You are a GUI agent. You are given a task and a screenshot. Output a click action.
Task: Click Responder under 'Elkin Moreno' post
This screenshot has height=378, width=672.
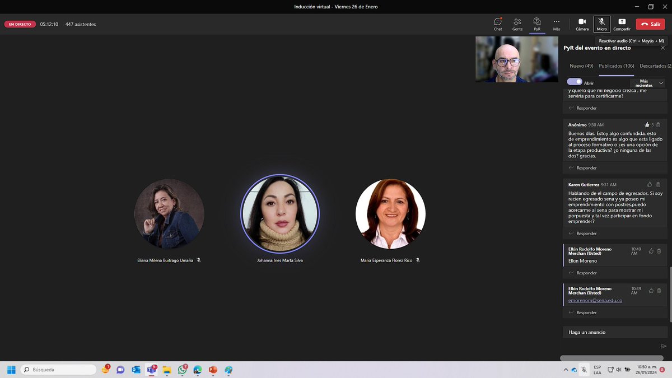(582, 273)
